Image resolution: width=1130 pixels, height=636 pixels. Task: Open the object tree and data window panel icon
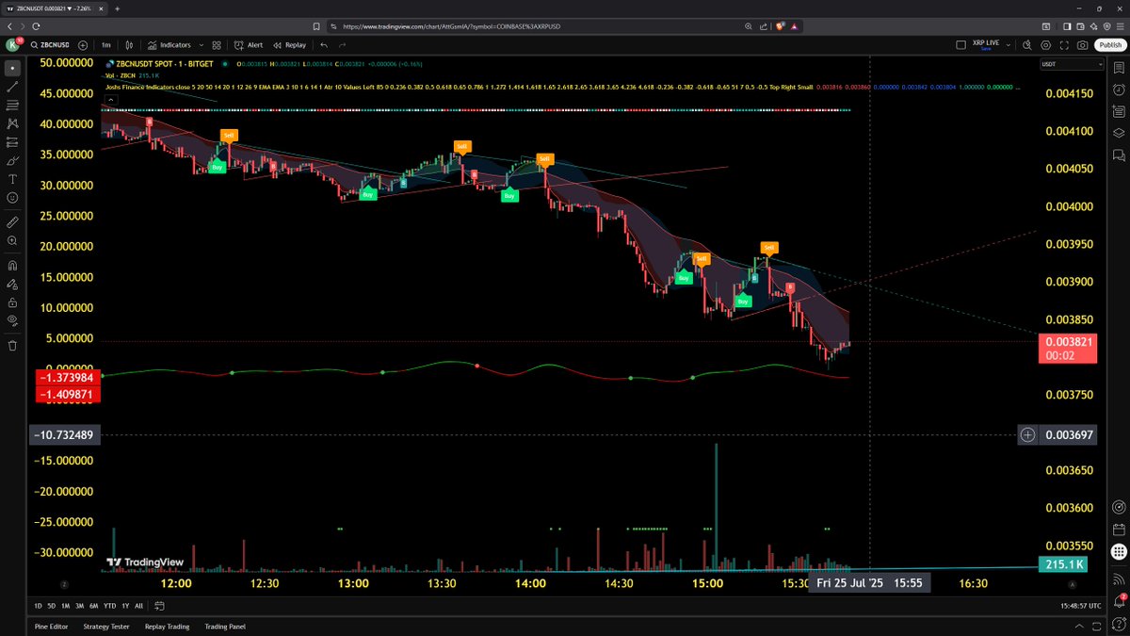(x=1118, y=133)
